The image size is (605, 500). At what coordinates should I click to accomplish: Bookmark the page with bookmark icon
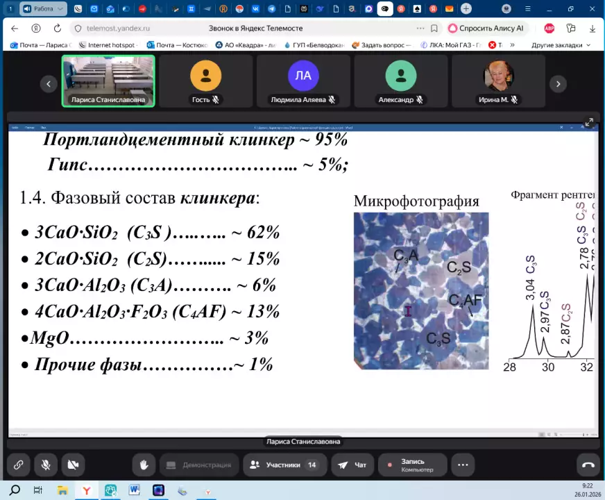coord(434,28)
